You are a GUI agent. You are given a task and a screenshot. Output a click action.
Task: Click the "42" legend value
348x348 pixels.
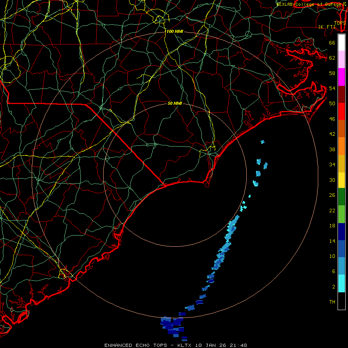pos(332,134)
